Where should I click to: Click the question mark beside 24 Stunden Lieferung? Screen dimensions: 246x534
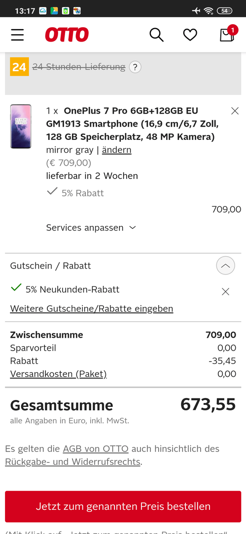tap(135, 67)
